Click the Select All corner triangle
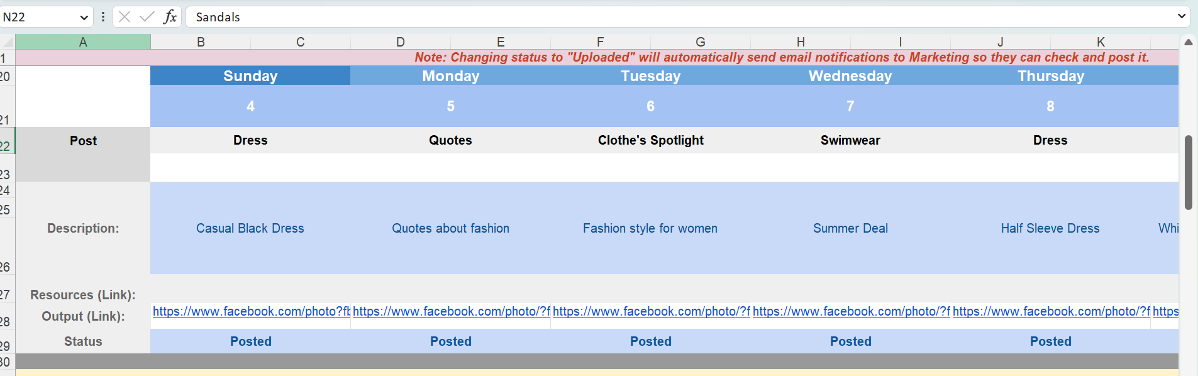Viewport: 1198px width, 376px height. (x=8, y=42)
